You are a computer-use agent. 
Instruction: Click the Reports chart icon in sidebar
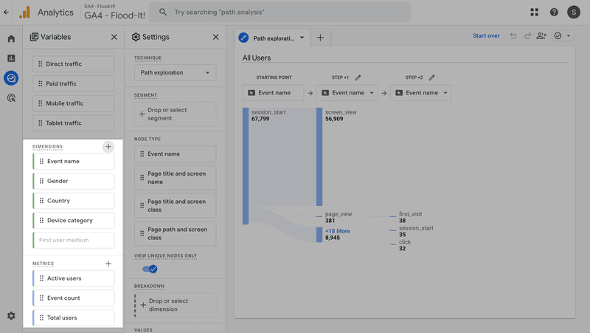(x=11, y=58)
